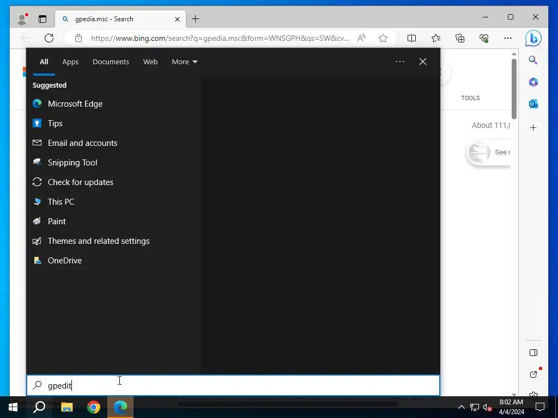Toggle Read aloud in address bar
Screen dimensions: 558x418
[361, 38]
